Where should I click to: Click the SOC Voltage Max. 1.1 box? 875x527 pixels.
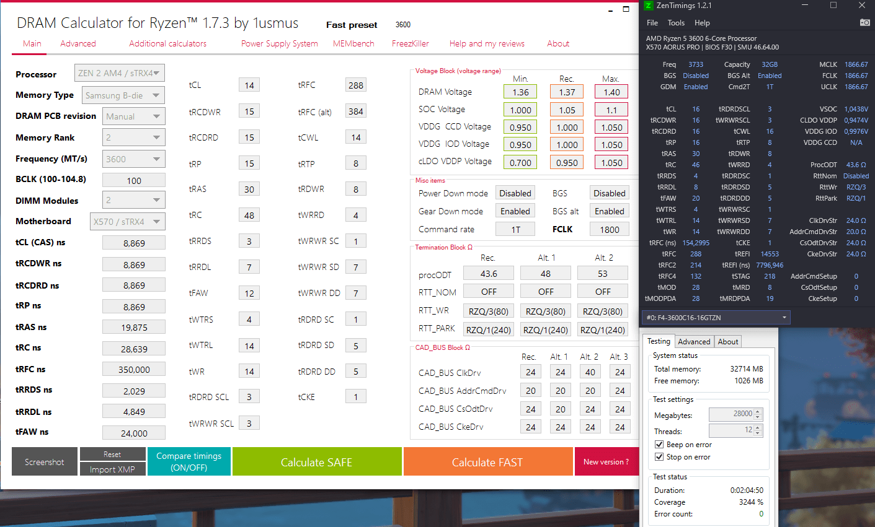coord(611,110)
